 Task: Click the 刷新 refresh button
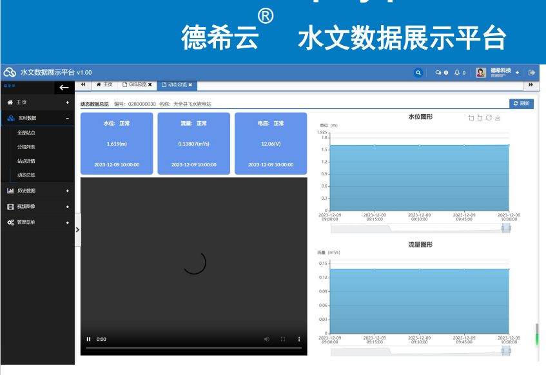[x=522, y=103]
